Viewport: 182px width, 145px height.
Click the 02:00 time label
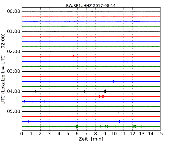click(x=14, y=51)
